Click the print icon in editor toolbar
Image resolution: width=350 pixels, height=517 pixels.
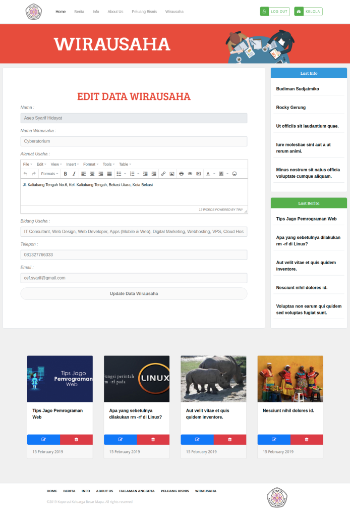click(182, 174)
